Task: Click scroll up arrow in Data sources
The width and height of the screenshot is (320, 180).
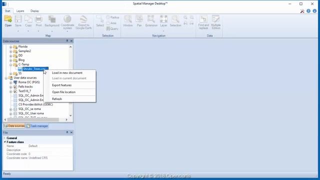Action: pos(70,47)
